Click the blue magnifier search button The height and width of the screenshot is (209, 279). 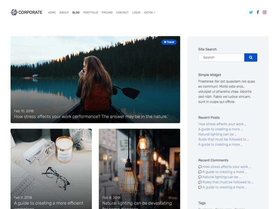click(251, 57)
